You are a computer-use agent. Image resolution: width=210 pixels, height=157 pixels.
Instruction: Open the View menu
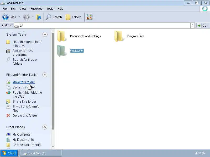pyautogui.click(x=23, y=9)
